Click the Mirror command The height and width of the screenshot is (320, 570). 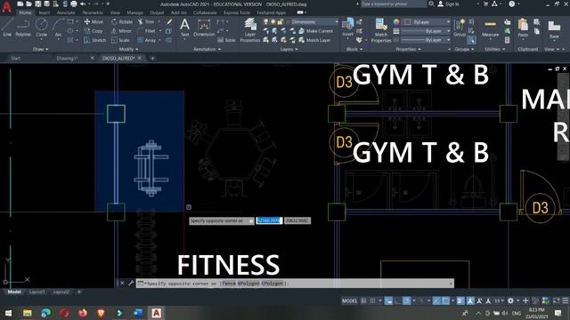[121, 31]
